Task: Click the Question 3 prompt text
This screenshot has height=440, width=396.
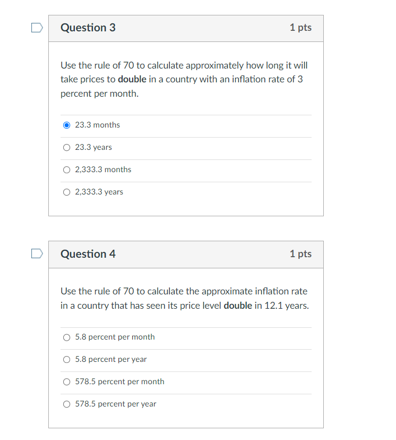Action: tap(184, 79)
